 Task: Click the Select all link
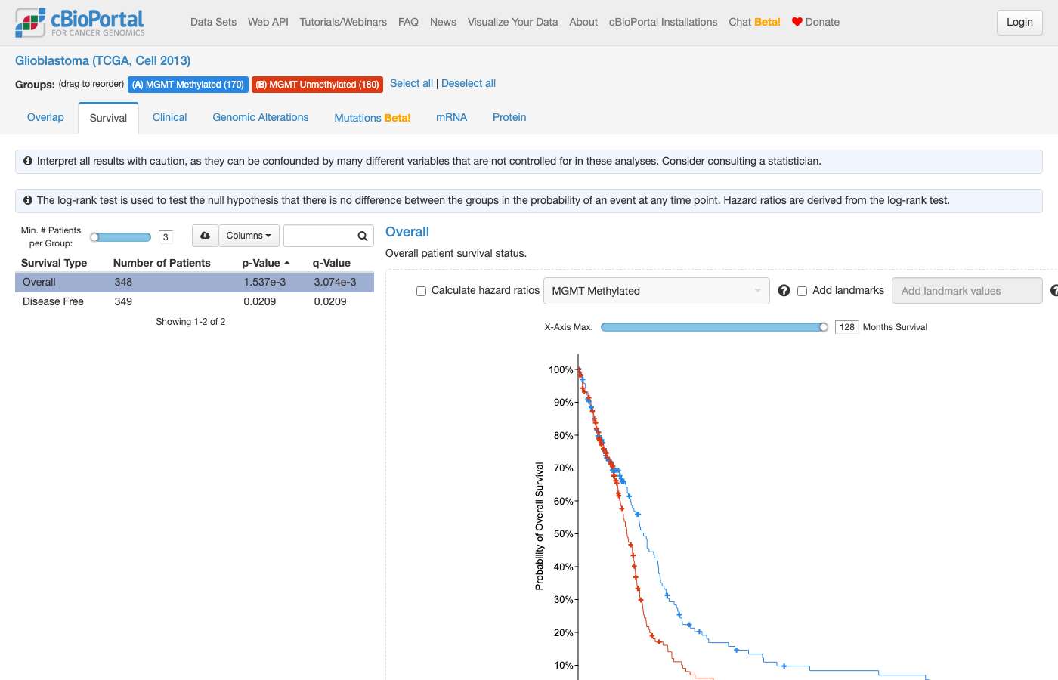[411, 83]
